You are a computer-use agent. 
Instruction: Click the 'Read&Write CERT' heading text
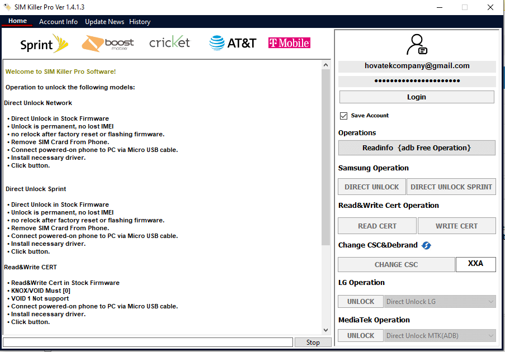coord(30,267)
